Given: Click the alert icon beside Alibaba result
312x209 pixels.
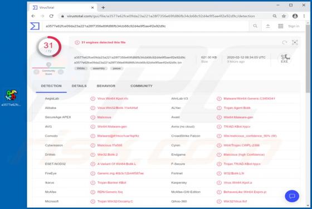Looking at the screenshot, I should click(x=92, y=108).
